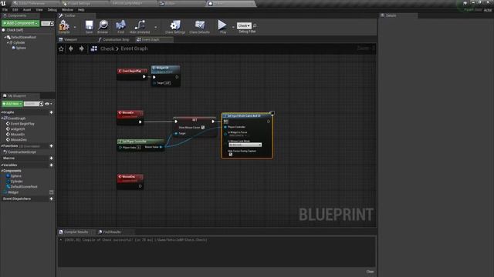Add a new graph with the Graphs plus icon
494x277 pixels.
pos(51,112)
